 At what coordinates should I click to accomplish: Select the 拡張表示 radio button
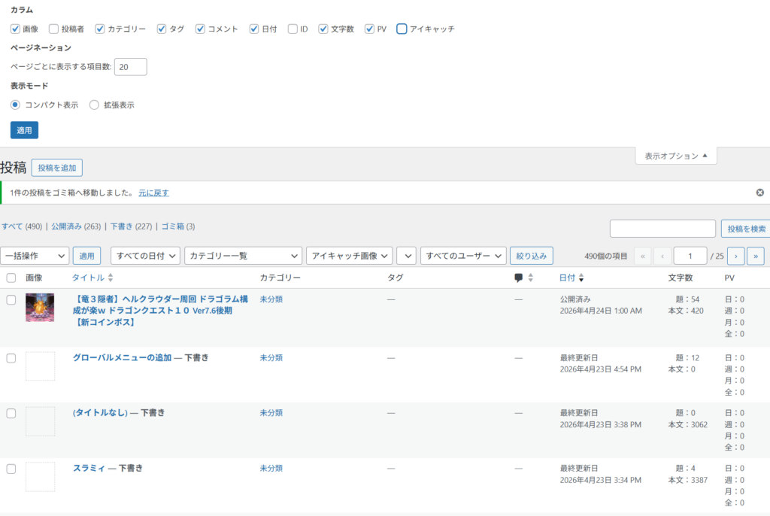click(x=94, y=105)
